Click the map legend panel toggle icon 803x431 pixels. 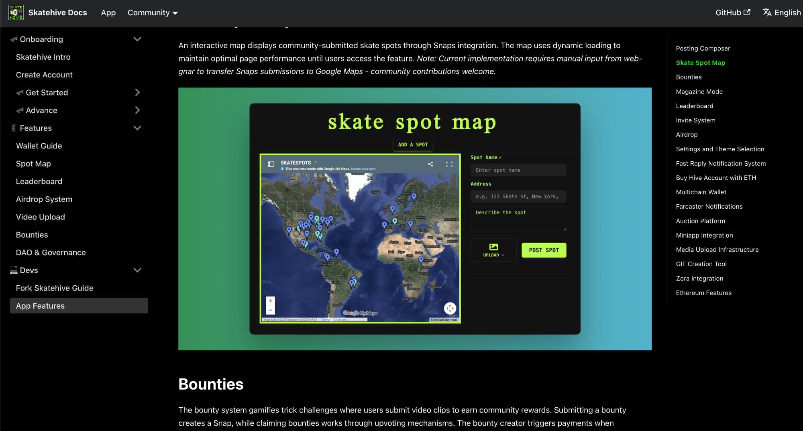pos(271,164)
